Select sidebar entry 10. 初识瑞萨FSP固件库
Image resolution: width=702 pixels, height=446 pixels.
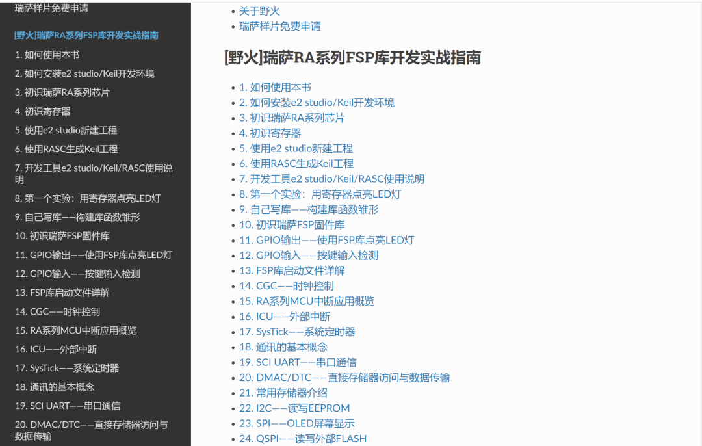pos(62,236)
